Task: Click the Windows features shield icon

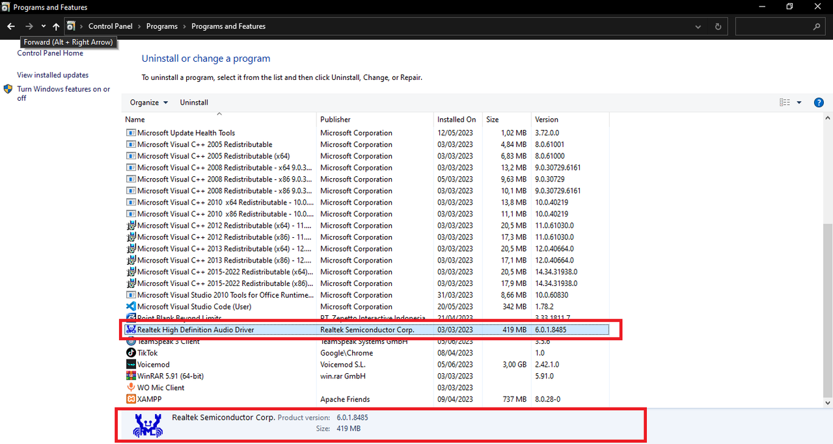Action: [8, 89]
